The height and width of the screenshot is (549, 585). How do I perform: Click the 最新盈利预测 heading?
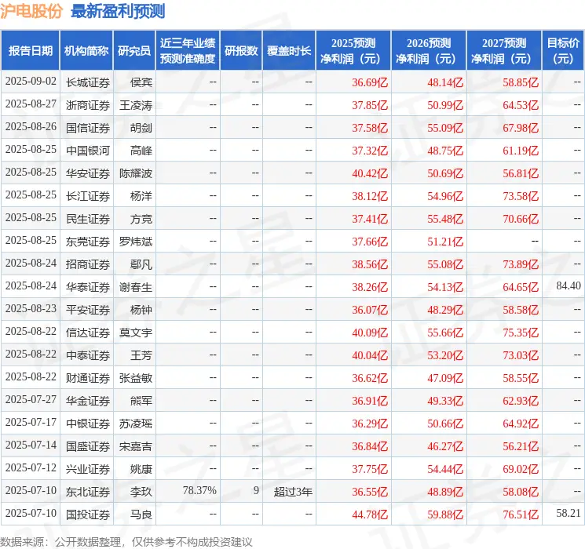[118, 11]
